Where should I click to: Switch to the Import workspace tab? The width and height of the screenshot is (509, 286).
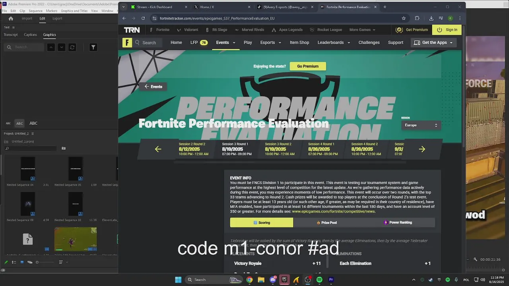point(27,18)
